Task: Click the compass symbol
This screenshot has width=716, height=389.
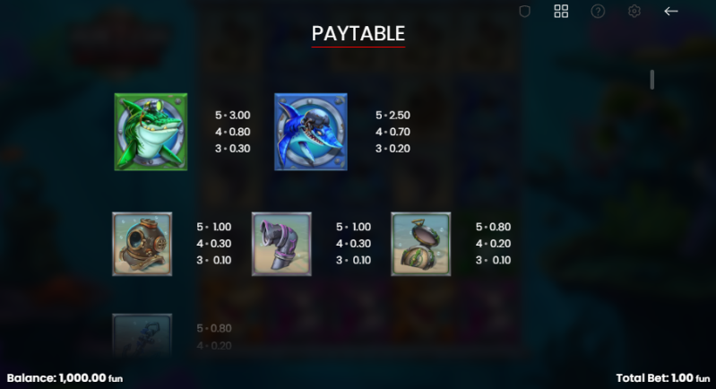Action: tap(421, 244)
